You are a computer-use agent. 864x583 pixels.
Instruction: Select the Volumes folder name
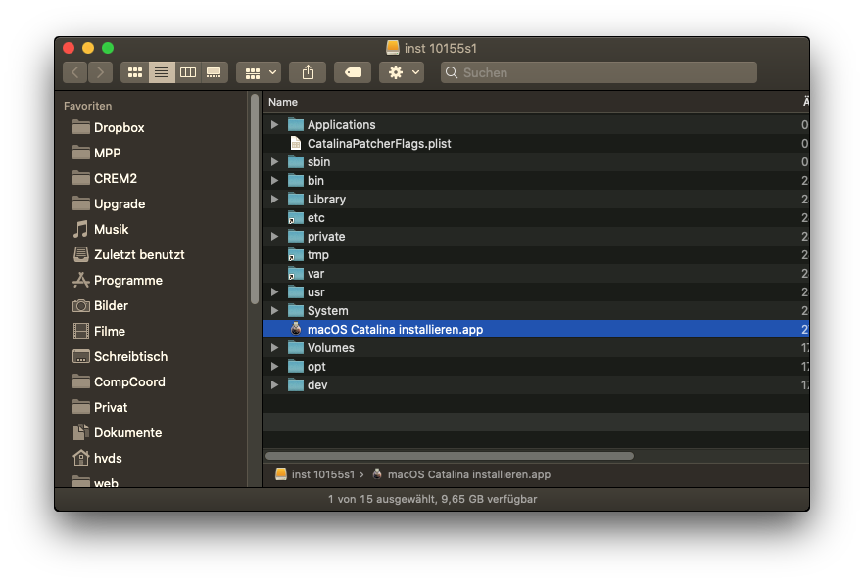(331, 348)
